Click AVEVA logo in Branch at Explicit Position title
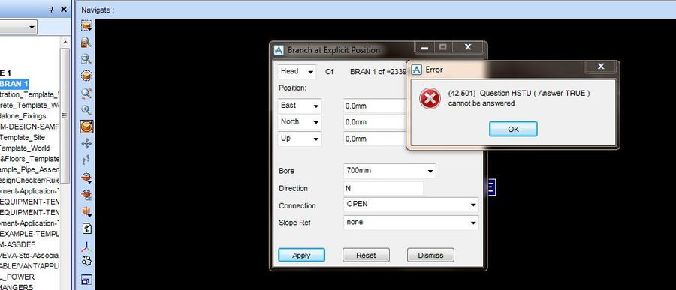Viewport: 676px width, 290px height. (279, 50)
